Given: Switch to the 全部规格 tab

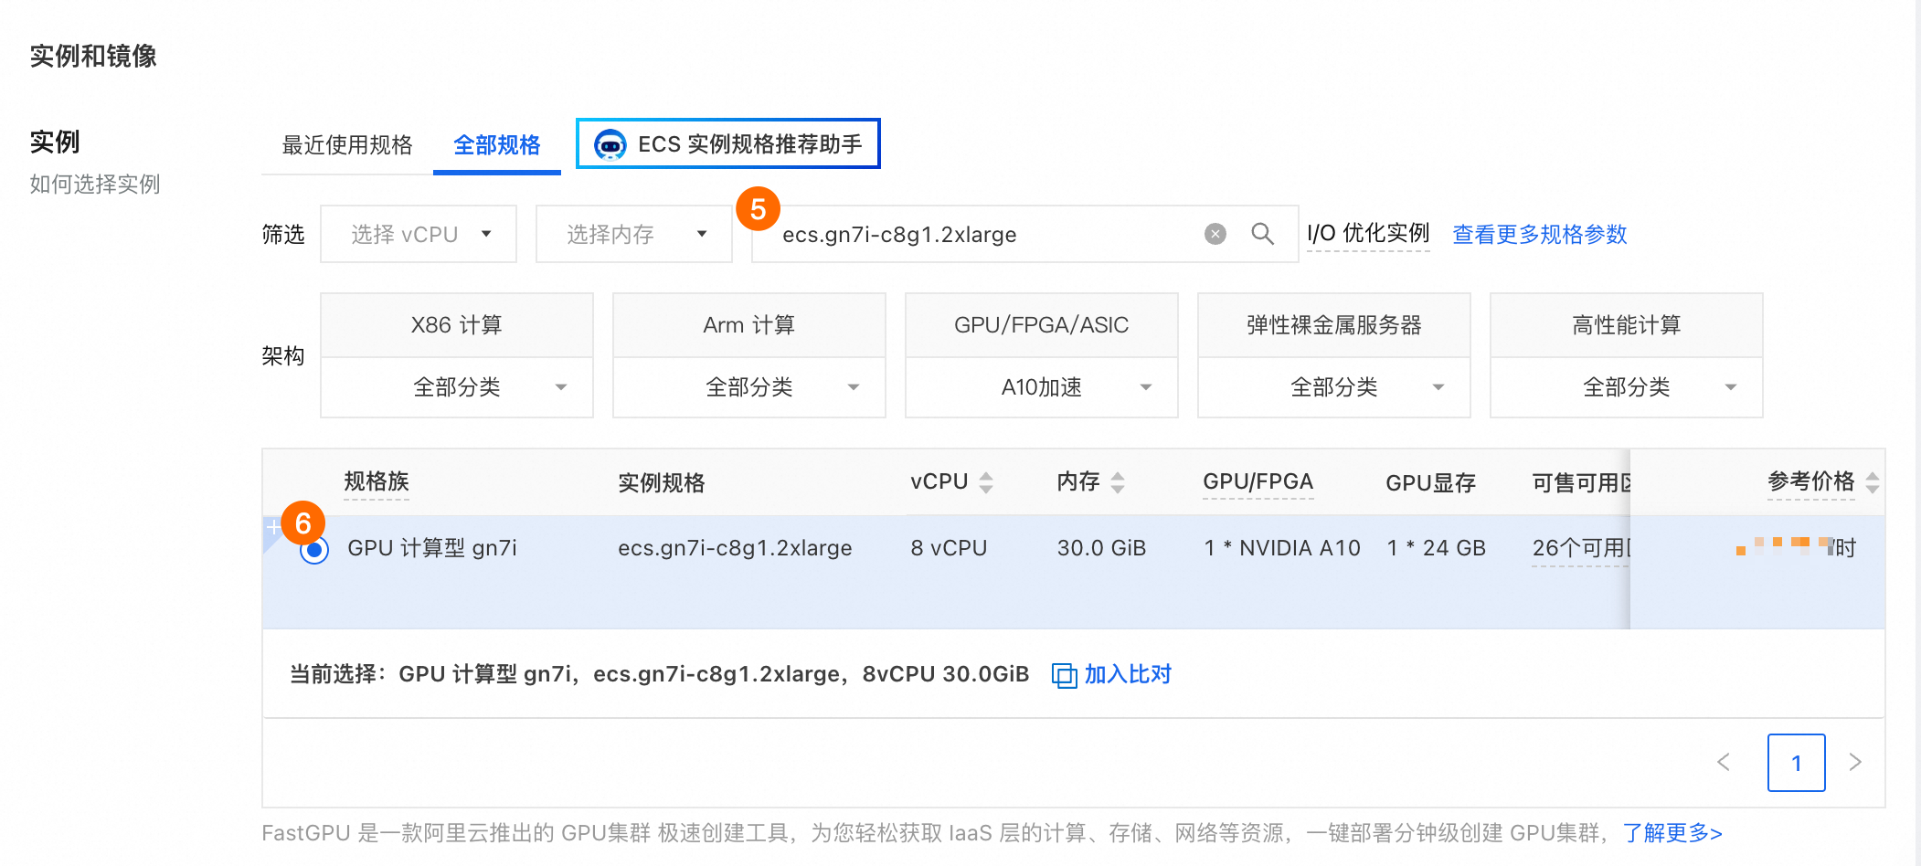Looking at the screenshot, I should (x=497, y=145).
